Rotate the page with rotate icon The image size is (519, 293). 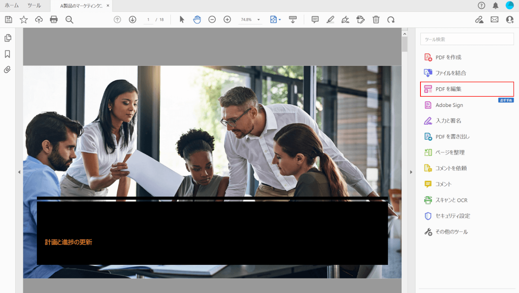click(x=391, y=20)
